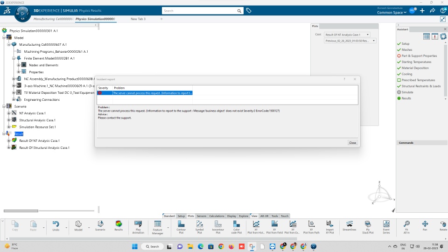Click the Windows Start button
Image resolution: width=448 pixels, height=252 pixels.
pyautogui.click(x=135, y=246)
